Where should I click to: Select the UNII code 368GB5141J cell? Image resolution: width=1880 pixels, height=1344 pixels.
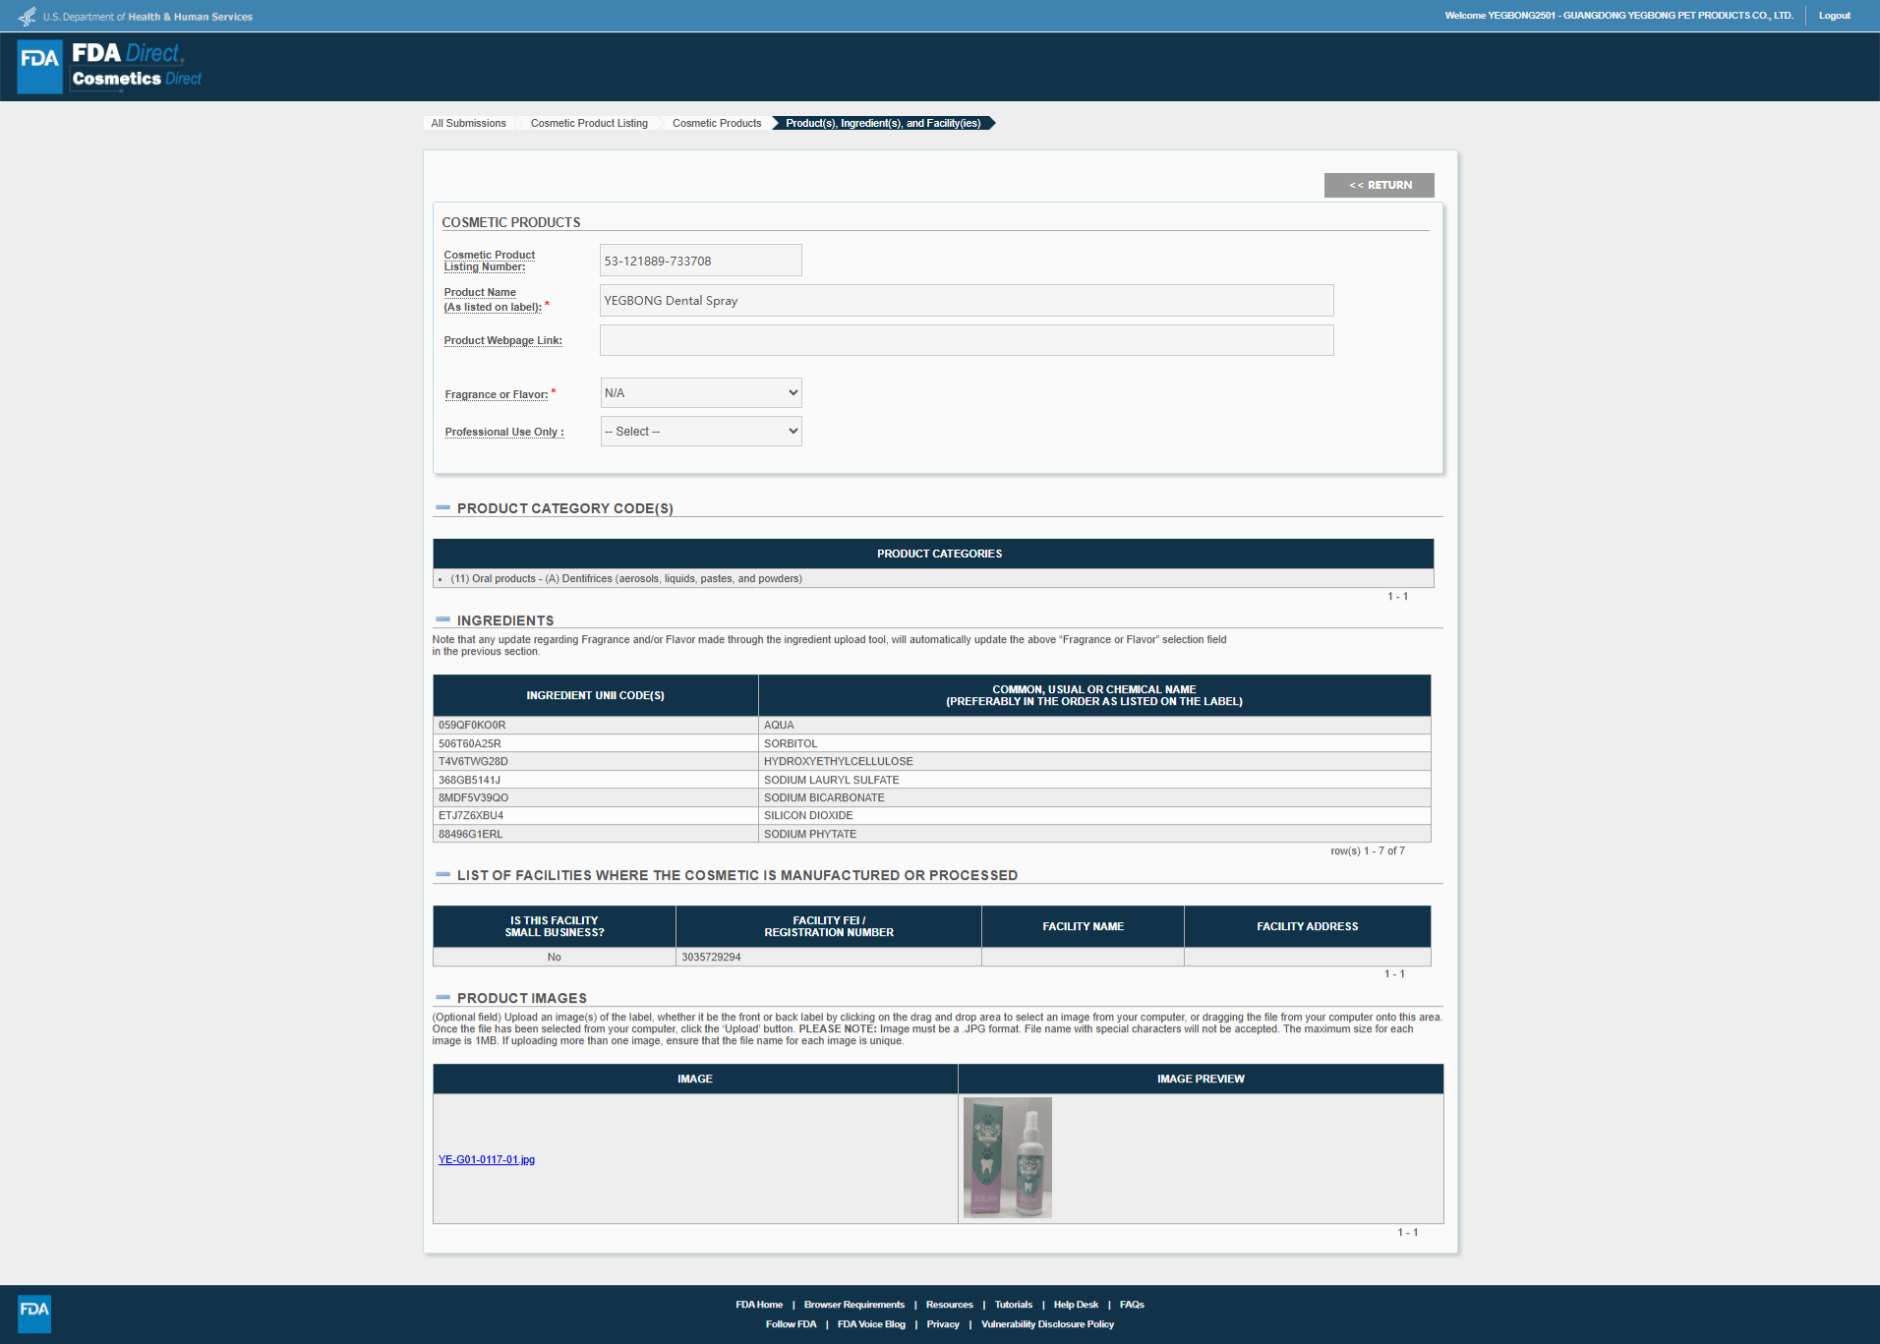pyautogui.click(x=596, y=781)
